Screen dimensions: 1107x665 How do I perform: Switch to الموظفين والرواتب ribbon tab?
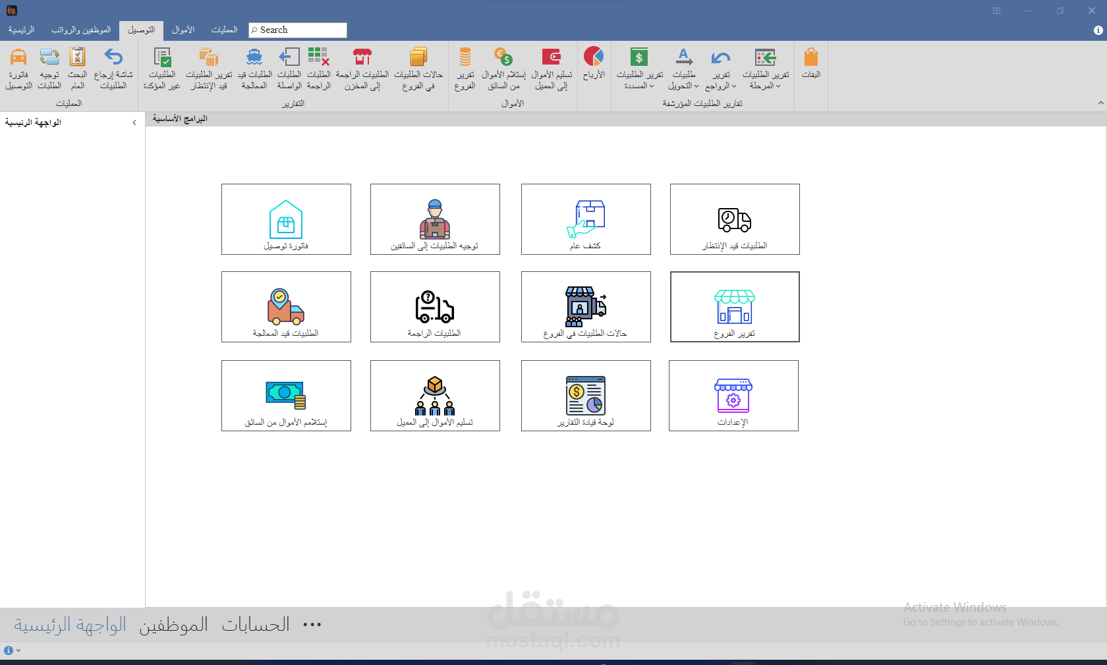(x=81, y=30)
